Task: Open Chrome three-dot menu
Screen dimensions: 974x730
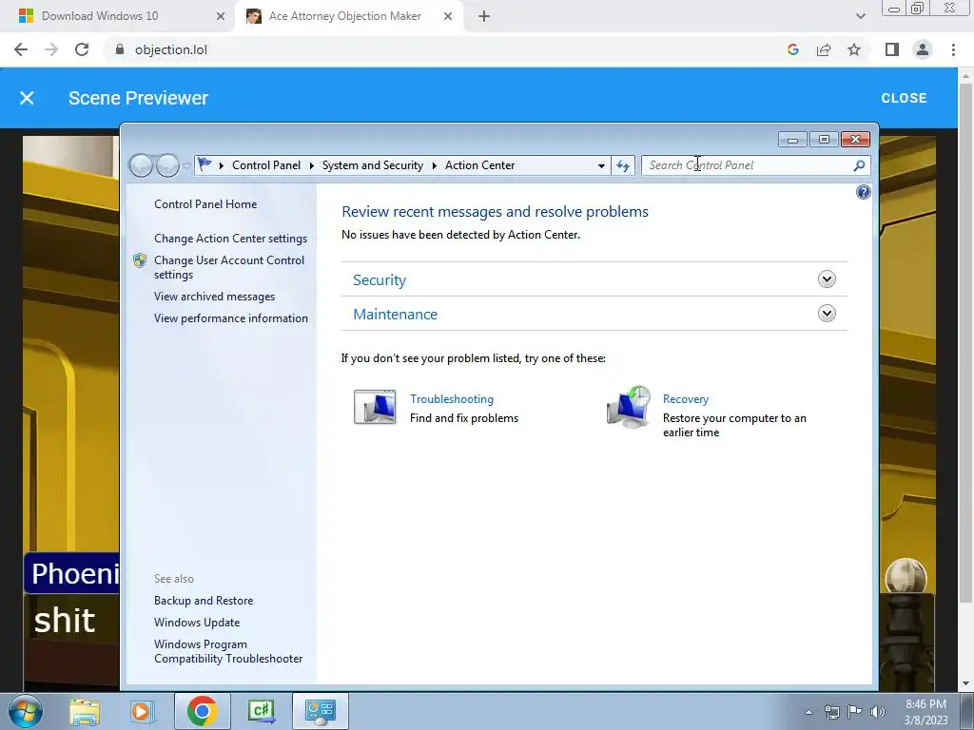Action: (953, 49)
